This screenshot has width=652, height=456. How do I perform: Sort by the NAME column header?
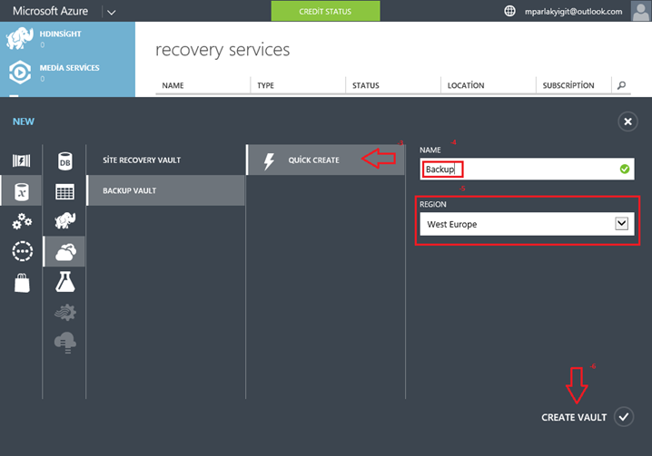point(173,85)
